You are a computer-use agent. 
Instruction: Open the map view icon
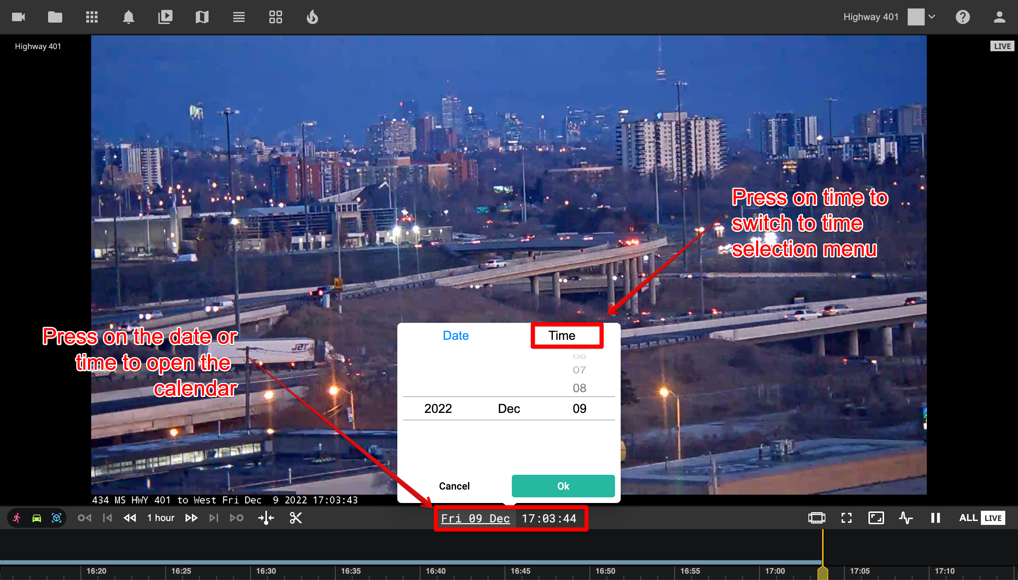[202, 17]
